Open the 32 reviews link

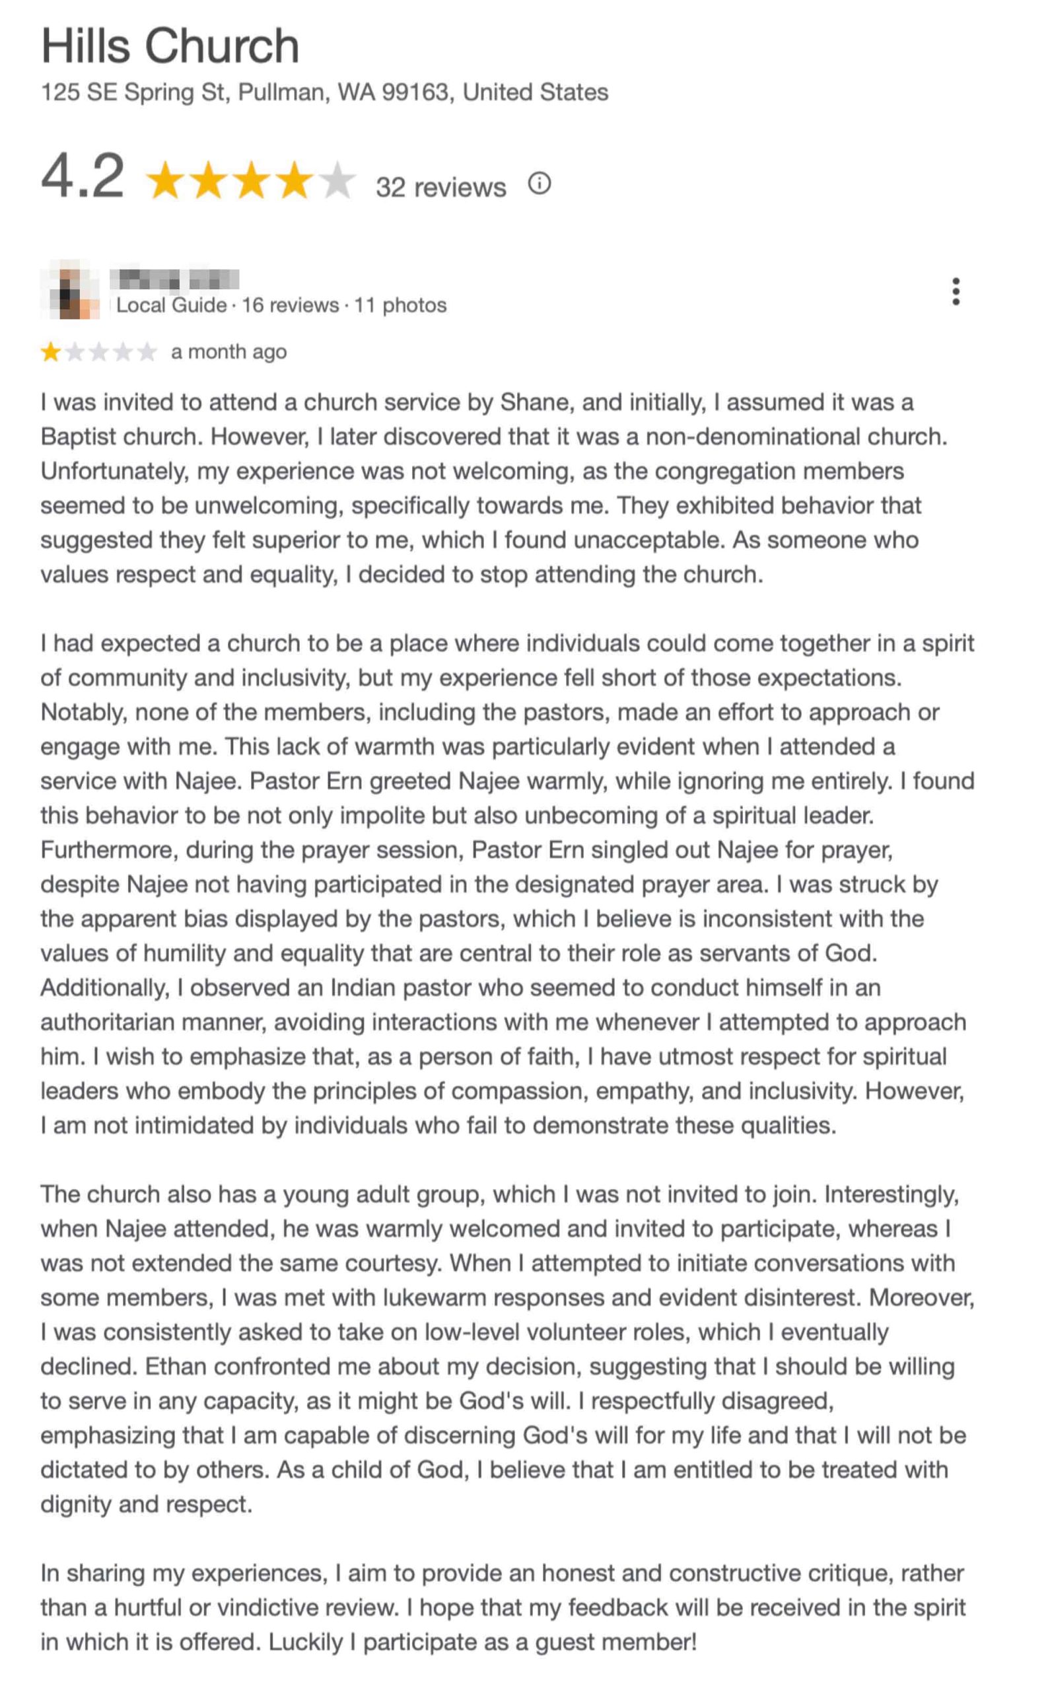440,188
